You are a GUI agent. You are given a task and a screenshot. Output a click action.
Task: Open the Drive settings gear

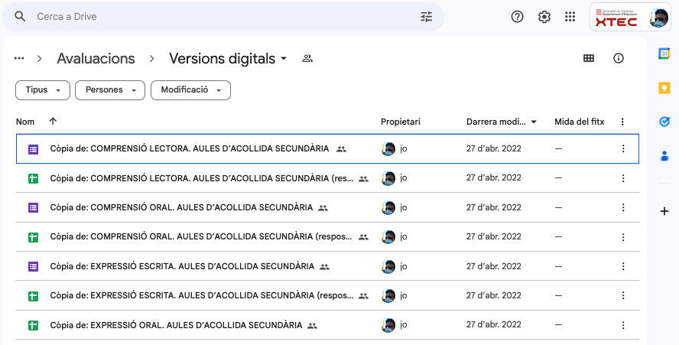tap(544, 17)
